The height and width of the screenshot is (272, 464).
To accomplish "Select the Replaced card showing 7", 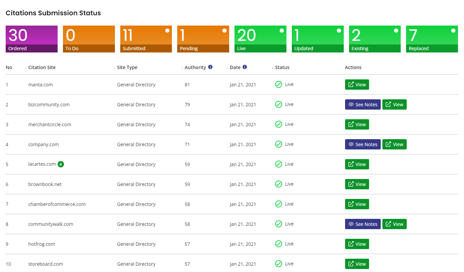I will (432, 39).
